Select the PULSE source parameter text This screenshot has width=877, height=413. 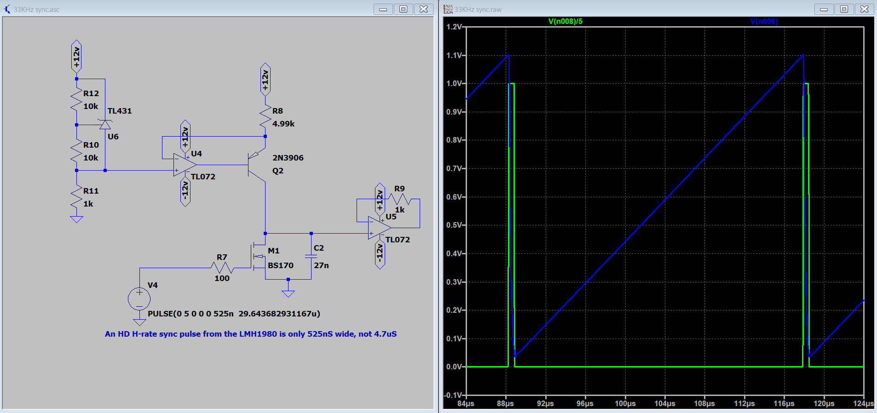pos(234,314)
